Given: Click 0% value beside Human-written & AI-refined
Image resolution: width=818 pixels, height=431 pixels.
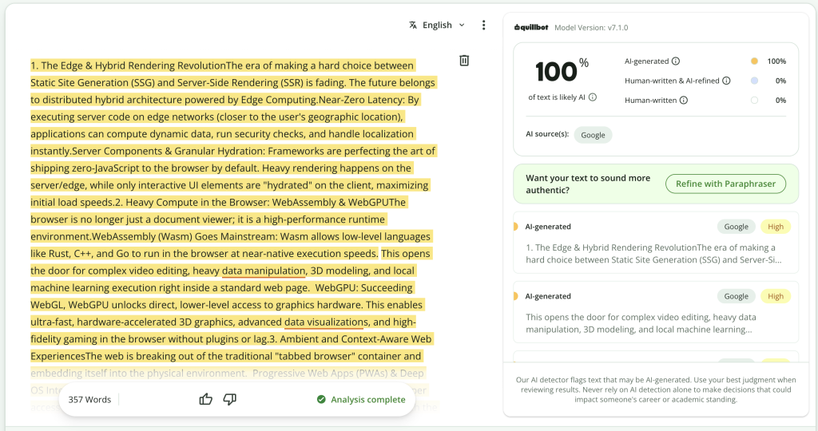Looking at the screenshot, I should point(780,81).
